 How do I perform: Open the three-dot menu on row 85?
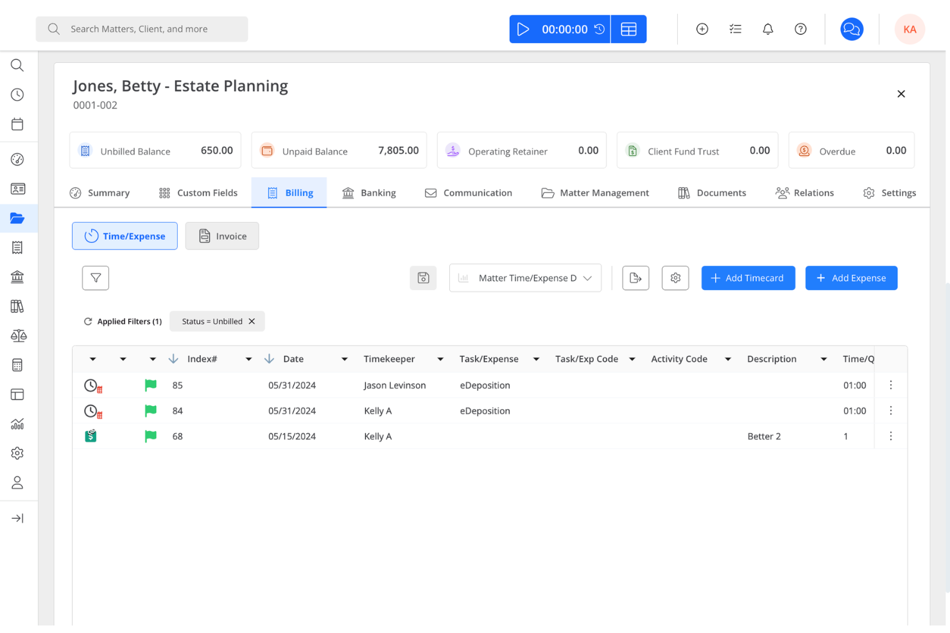coord(891,385)
